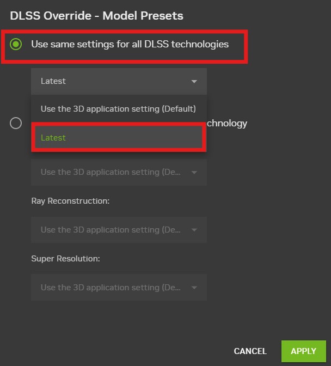Choose 'Use the 3D application setting (Default)' option
This screenshot has width=331, height=366.
tap(118, 109)
